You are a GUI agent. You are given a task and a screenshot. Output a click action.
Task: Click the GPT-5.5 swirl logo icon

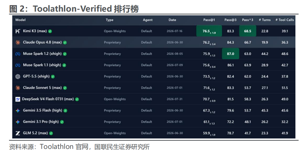pyautogui.click(x=18, y=77)
